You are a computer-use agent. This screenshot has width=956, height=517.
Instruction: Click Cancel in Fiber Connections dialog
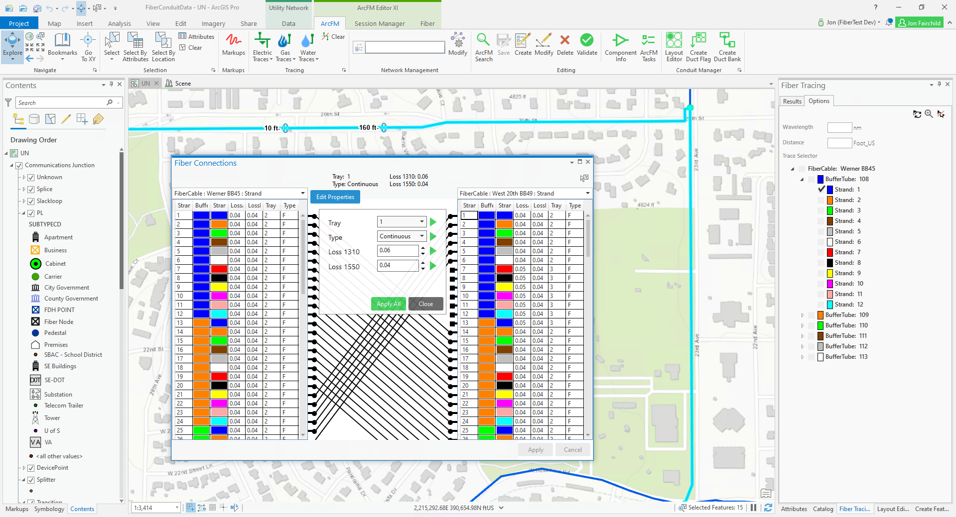click(573, 449)
